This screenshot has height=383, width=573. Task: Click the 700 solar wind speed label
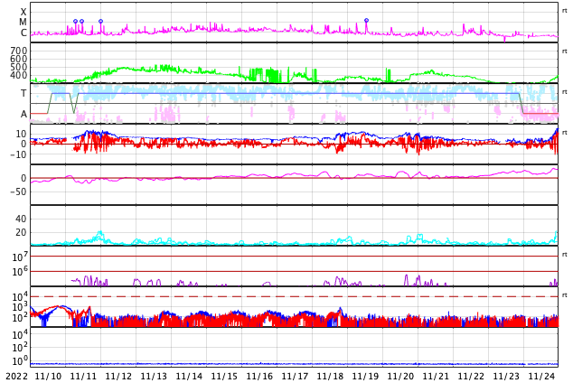point(18,51)
